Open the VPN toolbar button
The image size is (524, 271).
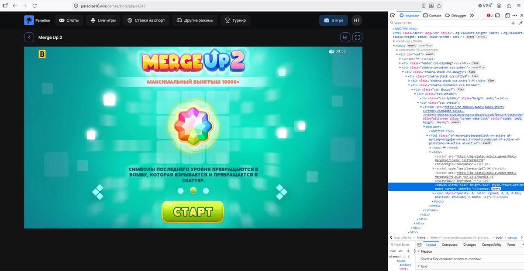[485, 6]
